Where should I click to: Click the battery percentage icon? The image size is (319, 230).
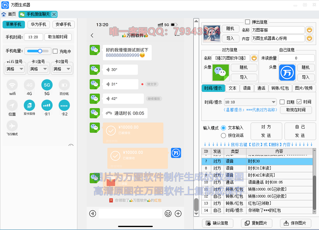pyautogui.click(x=64, y=85)
